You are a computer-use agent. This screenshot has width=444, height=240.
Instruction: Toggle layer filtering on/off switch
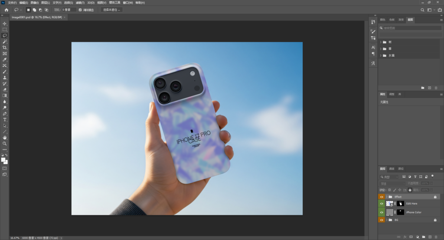(x=432, y=176)
